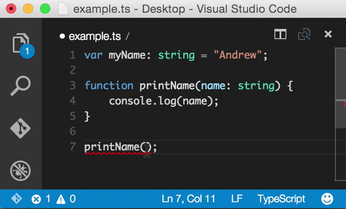Click the var keyword on line 1
The image size is (346, 209).
[x=94, y=55]
